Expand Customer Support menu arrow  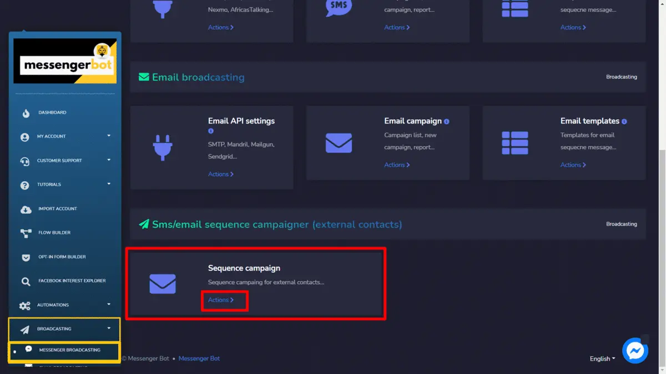pos(109,160)
